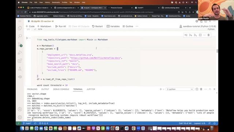Select the sandbox-tutorial Python kernel

pyautogui.click(x=197, y=26)
